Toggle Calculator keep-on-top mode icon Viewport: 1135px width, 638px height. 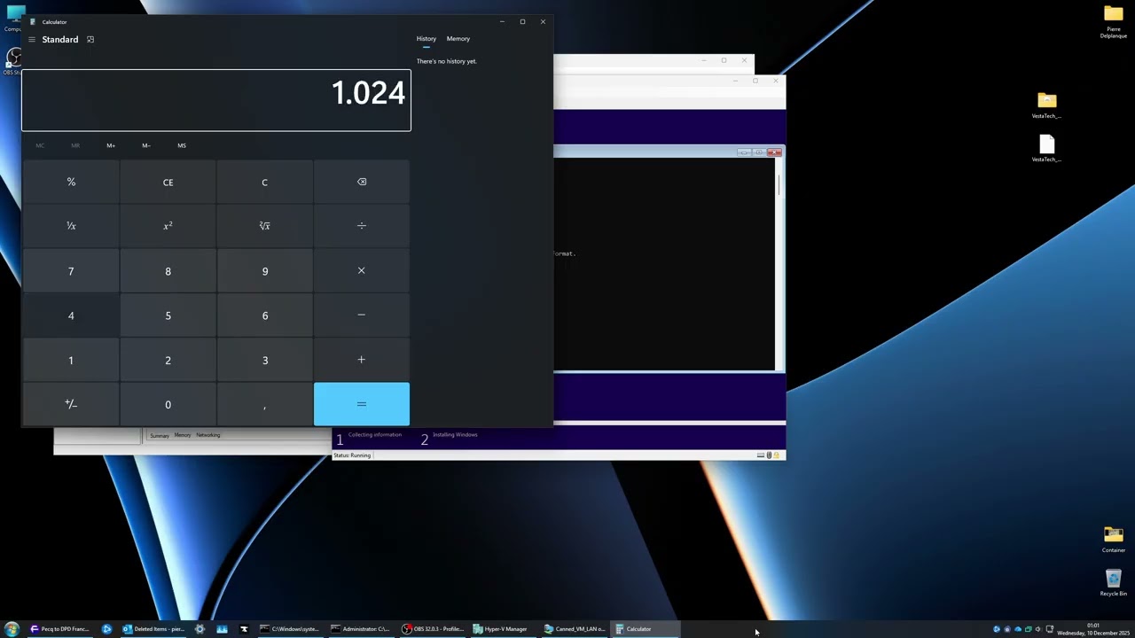(x=90, y=39)
